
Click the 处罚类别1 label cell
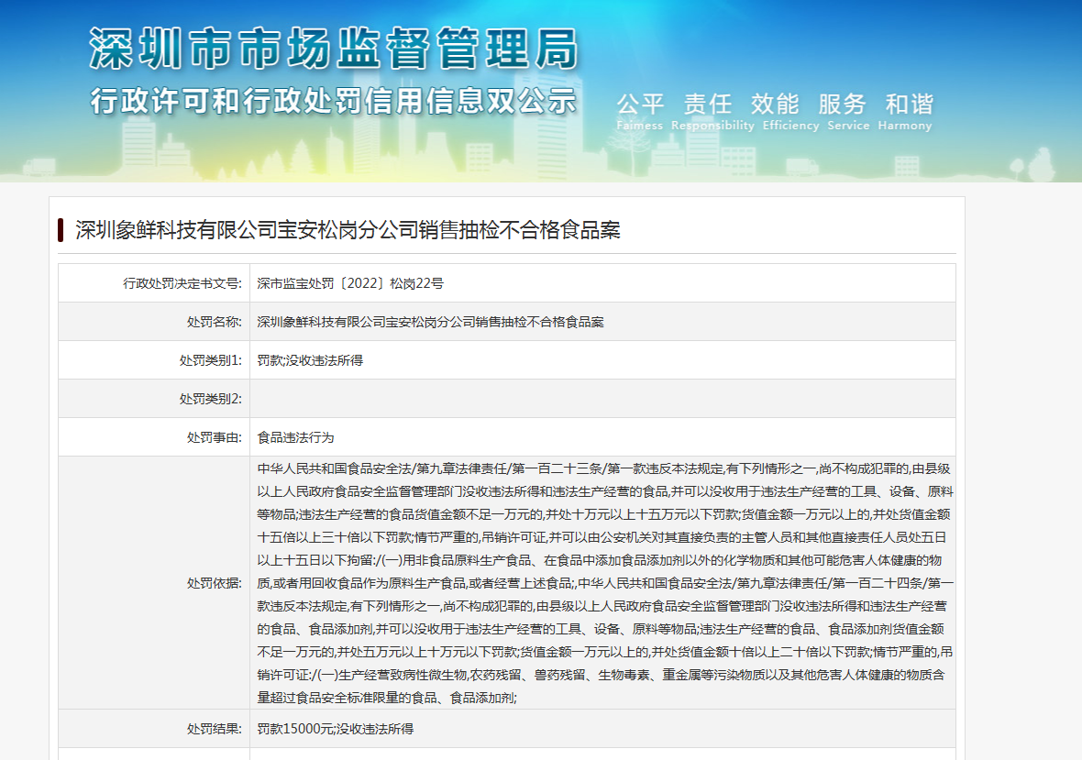point(154,360)
